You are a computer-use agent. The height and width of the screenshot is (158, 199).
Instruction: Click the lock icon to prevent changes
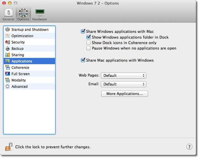[9, 147]
